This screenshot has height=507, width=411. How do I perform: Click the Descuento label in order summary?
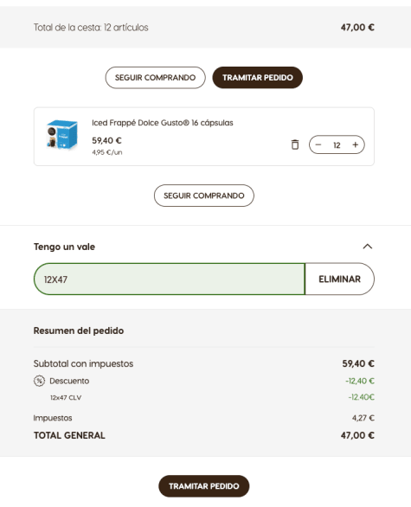[x=69, y=381]
